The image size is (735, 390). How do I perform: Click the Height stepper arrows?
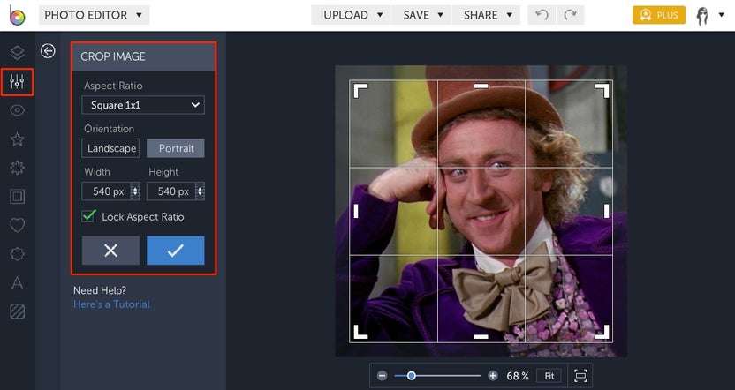pos(201,191)
